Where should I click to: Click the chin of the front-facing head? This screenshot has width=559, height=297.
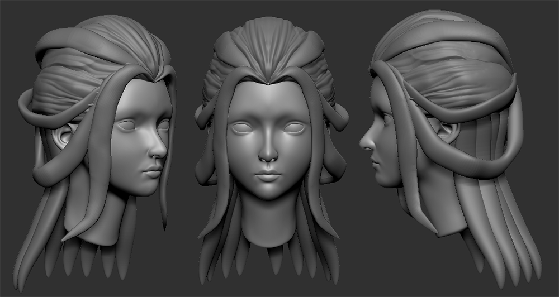tap(268, 194)
